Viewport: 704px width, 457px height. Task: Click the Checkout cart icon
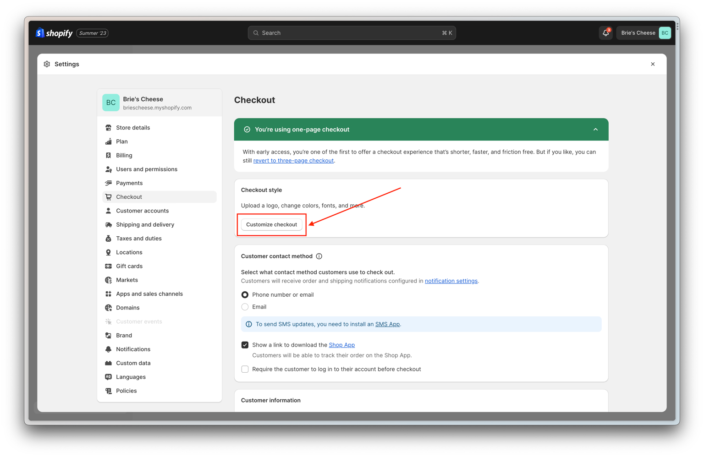coord(109,197)
